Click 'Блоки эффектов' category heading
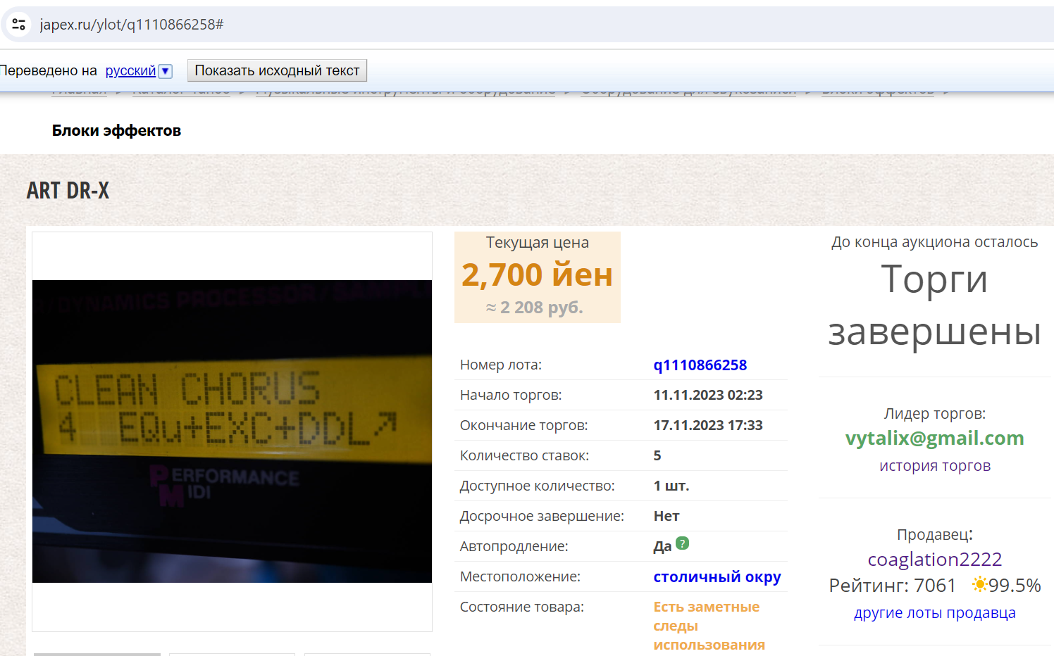The width and height of the screenshot is (1054, 656). coord(116,131)
